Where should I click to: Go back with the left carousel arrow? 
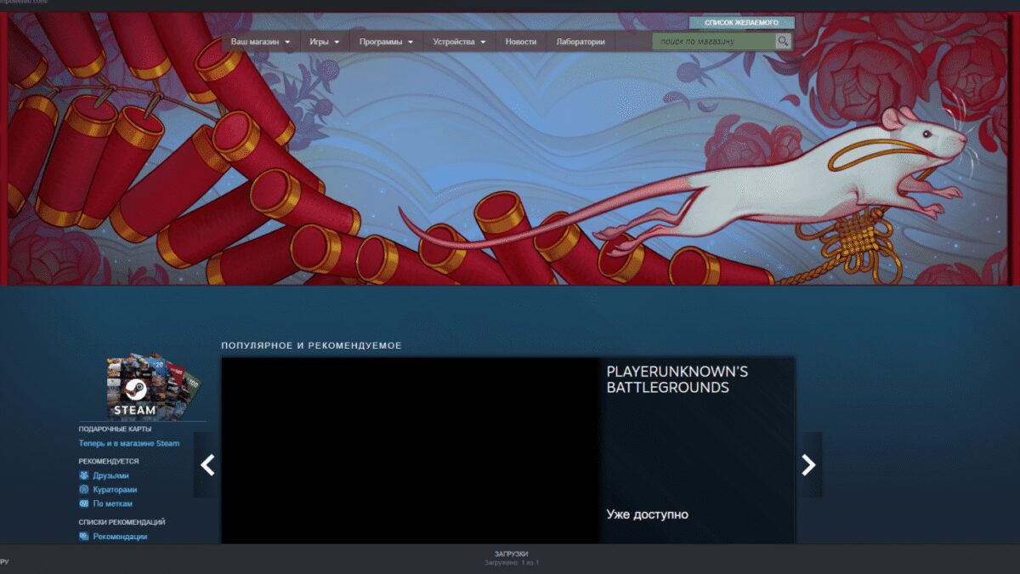coord(207,465)
